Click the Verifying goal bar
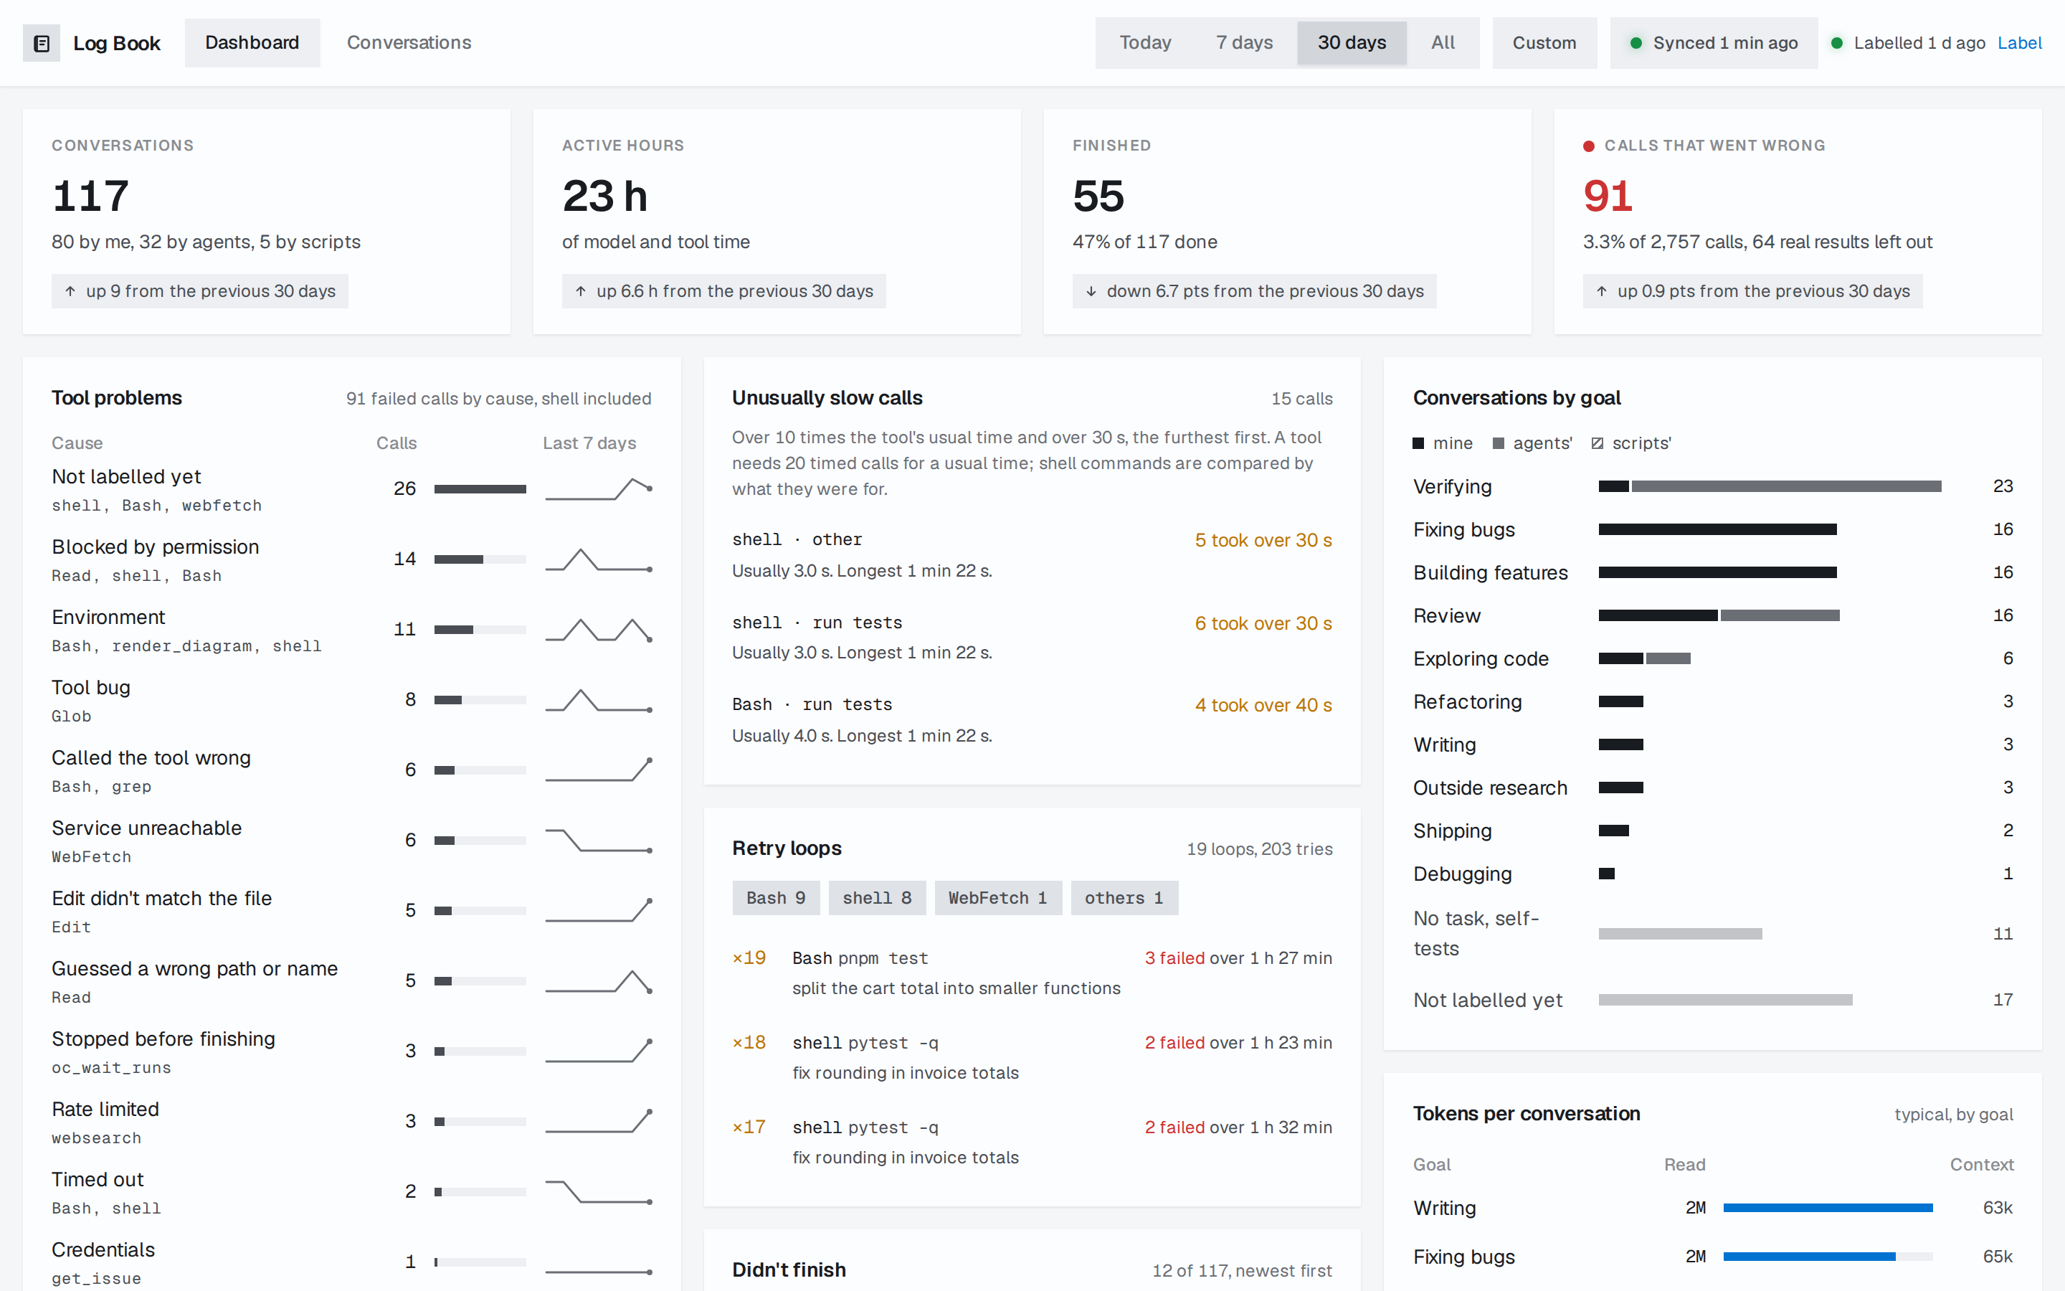Screen dimensions: 2065x1291 [1770, 487]
